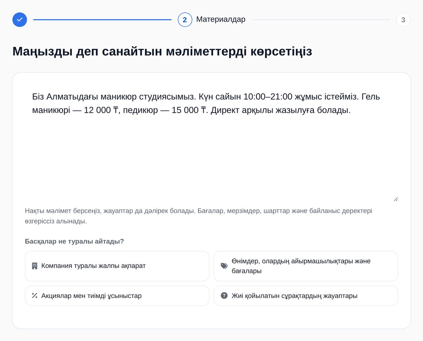Screen dimensions: 423x341
Task: Grab the textarea resize handle corner
Action: [396, 200]
